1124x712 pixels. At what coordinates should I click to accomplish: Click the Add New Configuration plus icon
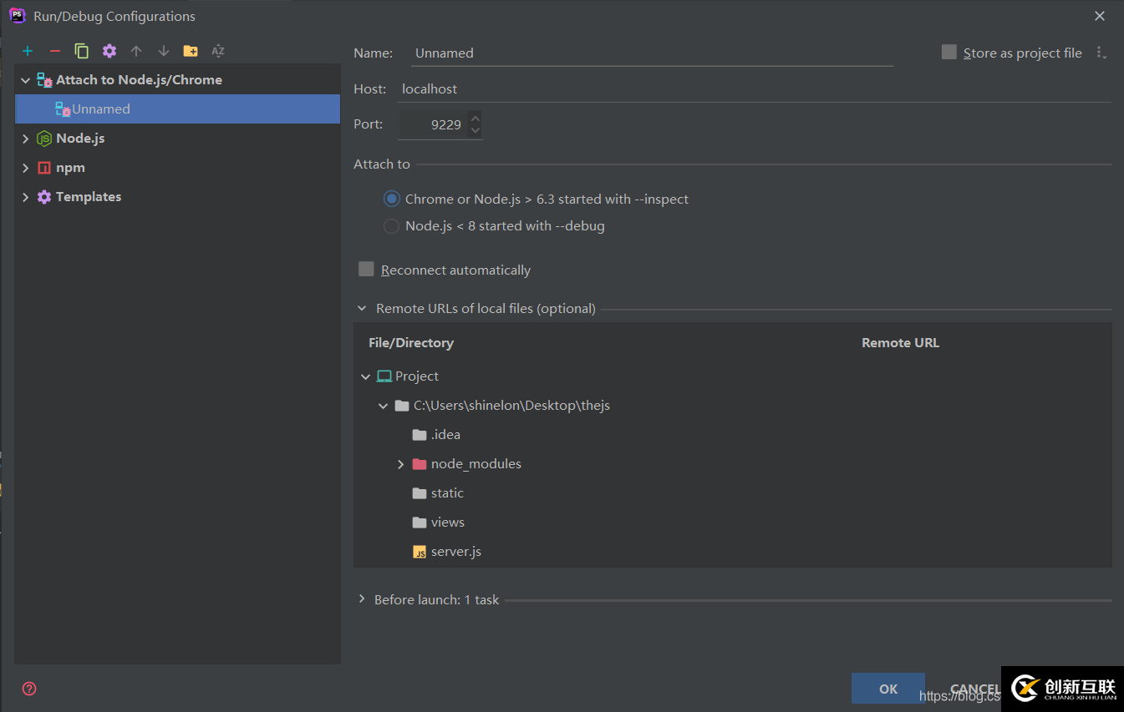point(28,51)
